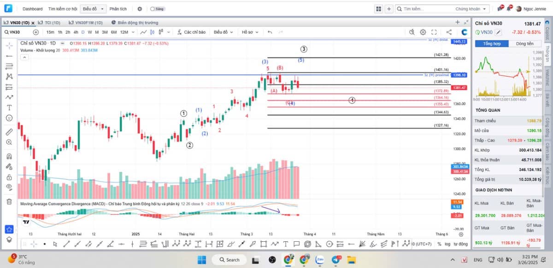Open the timeframe dropdown next to 12M
Screen dimensions: 553x268
tap(133, 32)
